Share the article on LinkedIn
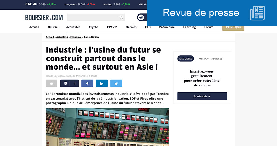 [x=102, y=84]
